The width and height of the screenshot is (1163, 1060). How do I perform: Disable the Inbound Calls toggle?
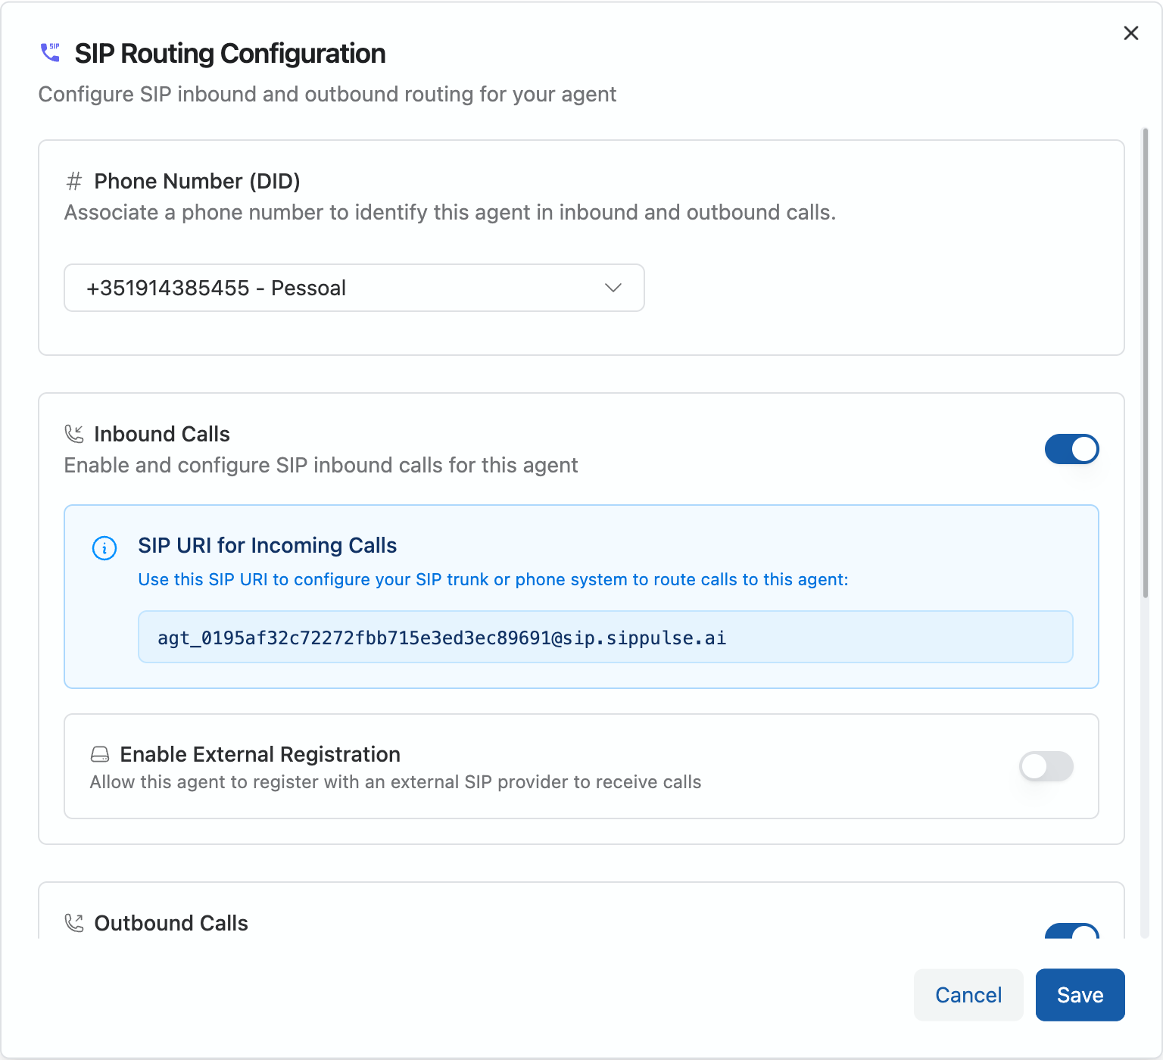tap(1071, 448)
